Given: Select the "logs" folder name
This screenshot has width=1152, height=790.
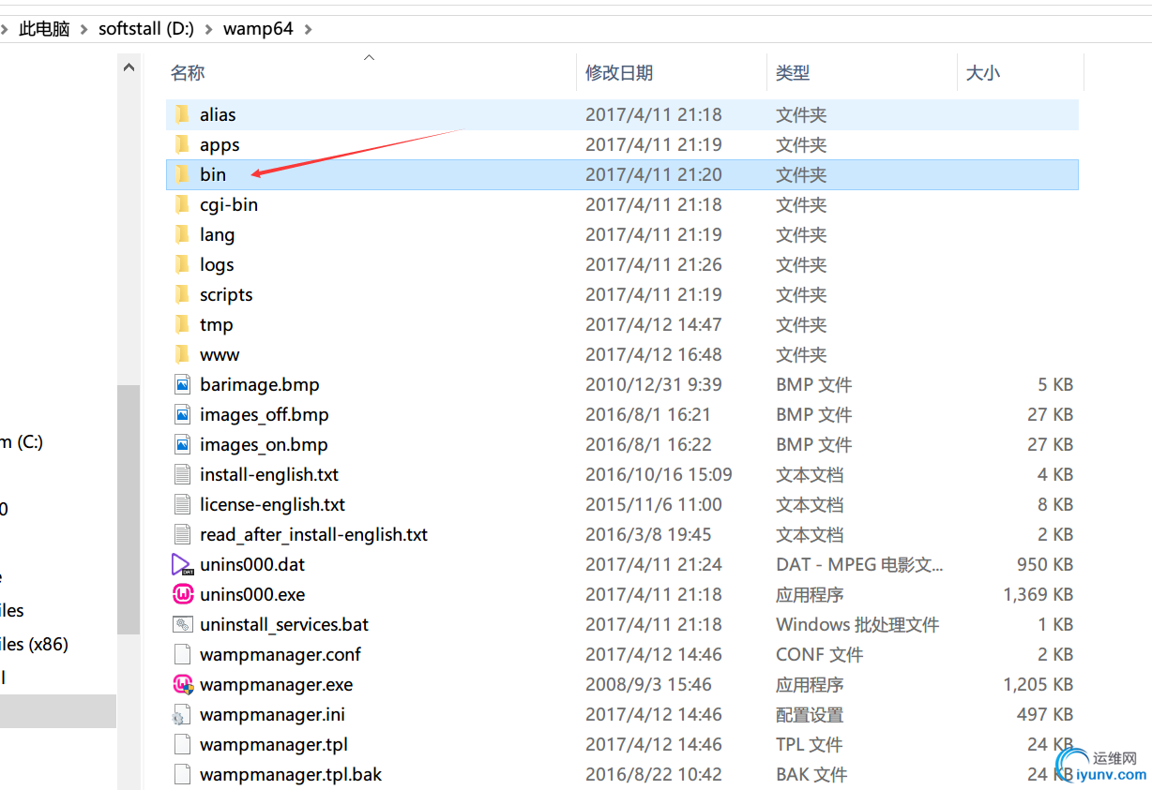Looking at the screenshot, I should pos(217,264).
